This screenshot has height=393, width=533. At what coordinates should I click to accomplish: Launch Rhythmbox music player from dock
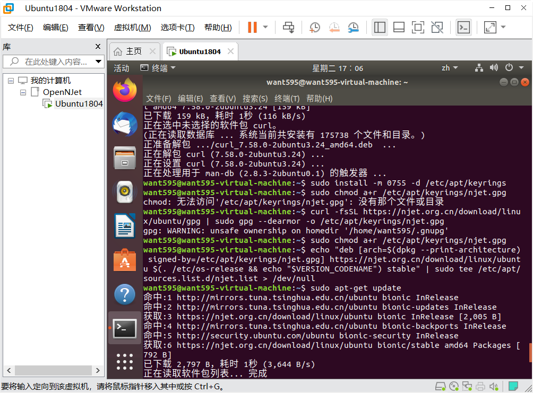[125, 192]
